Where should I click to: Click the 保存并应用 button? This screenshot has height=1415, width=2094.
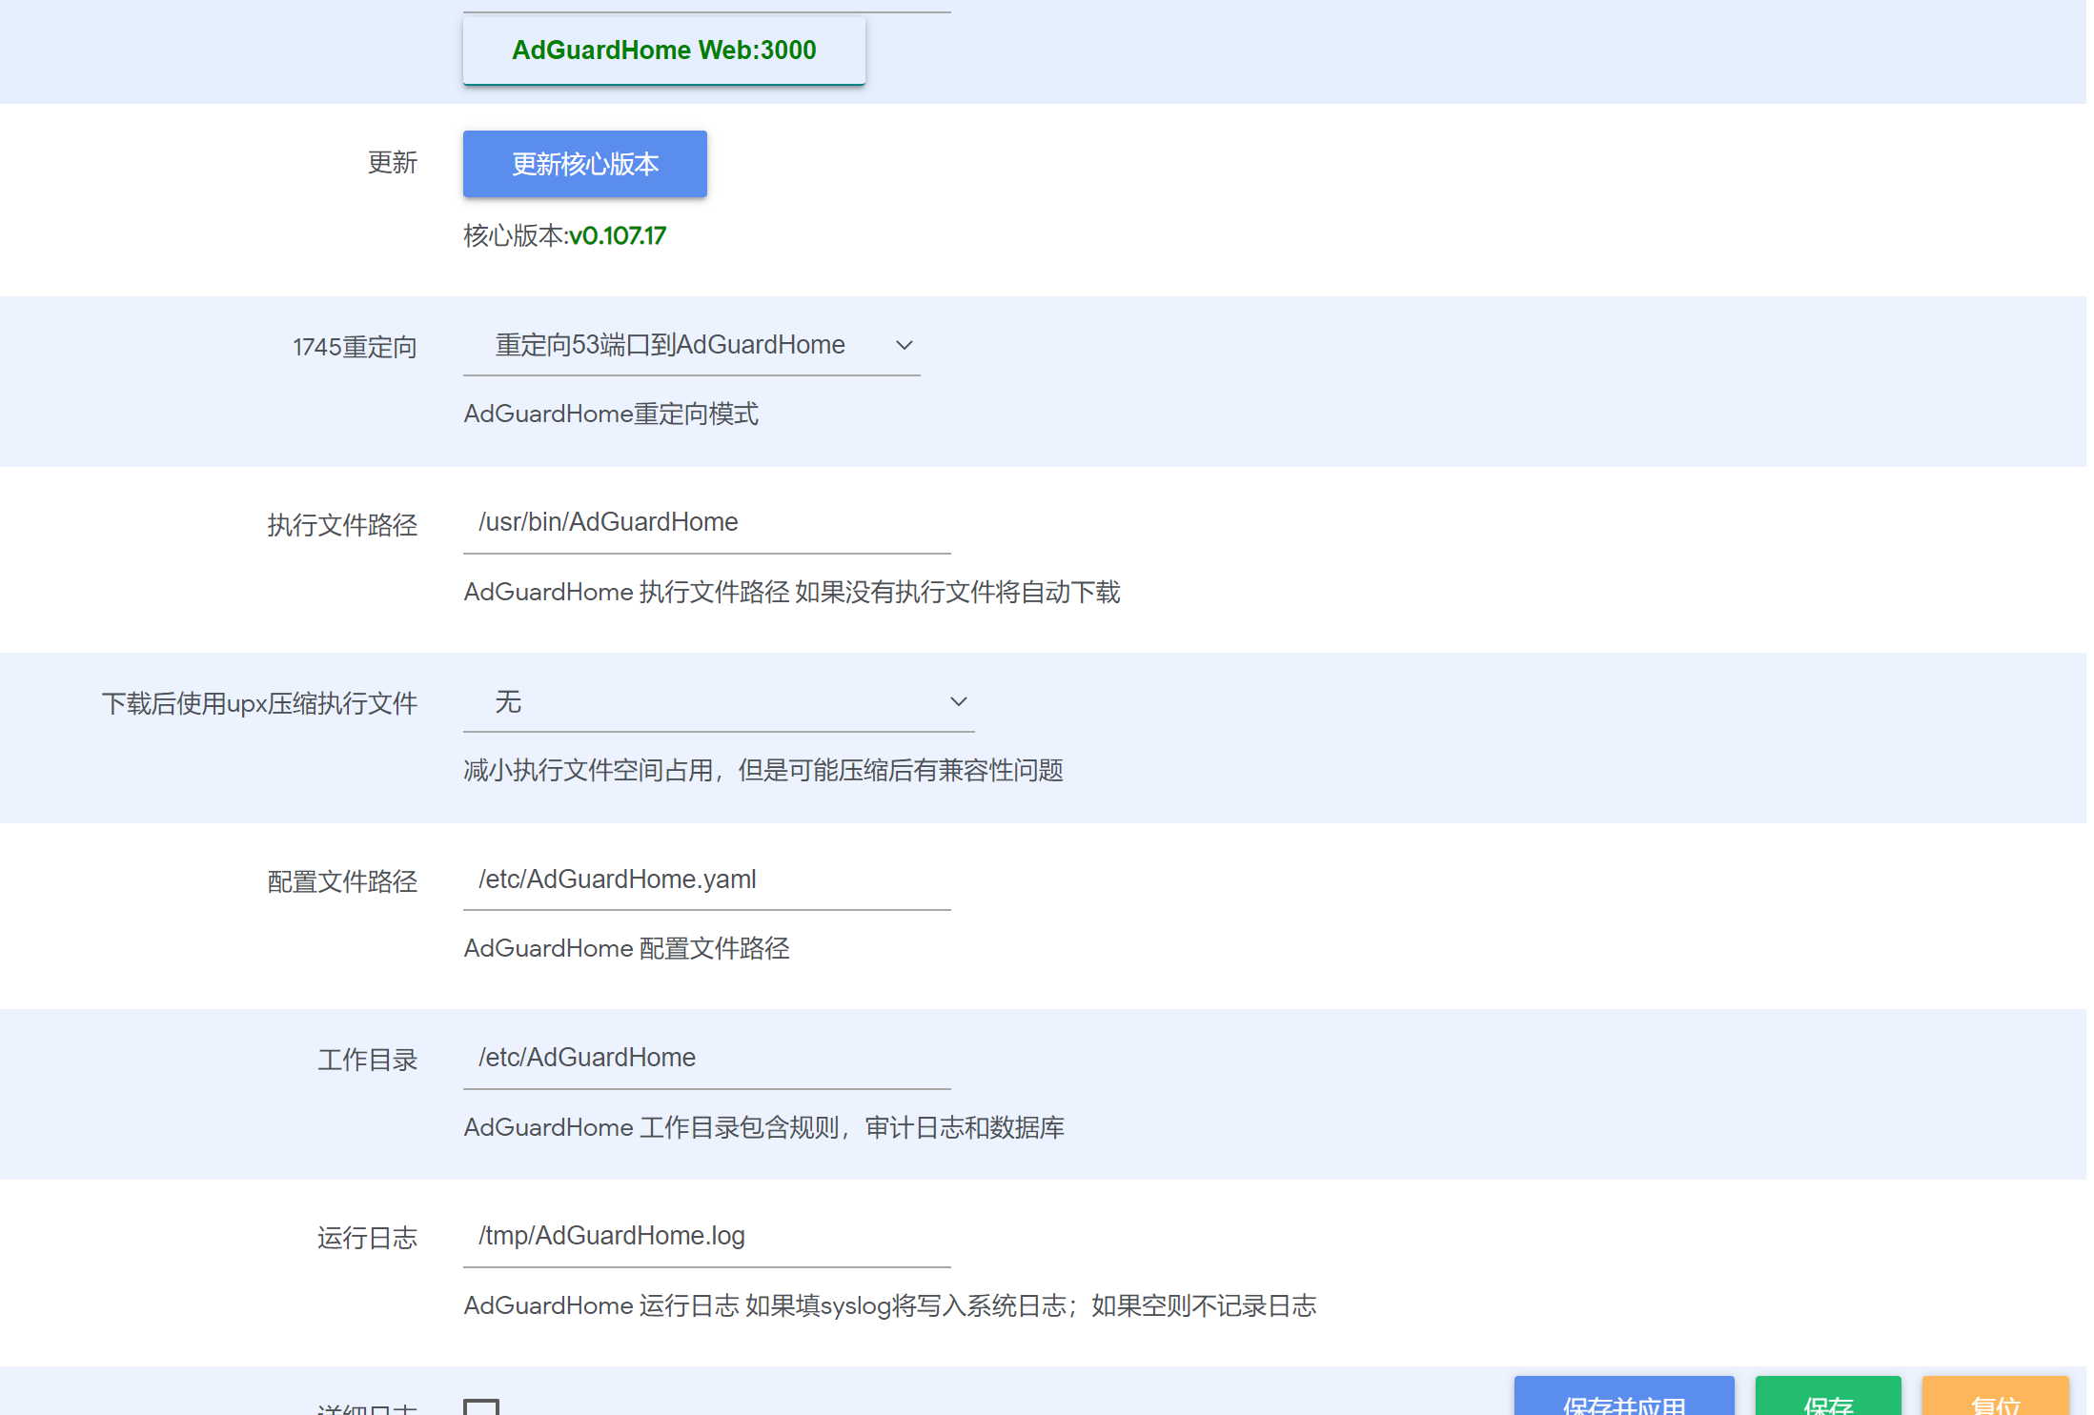pyautogui.click(x=1623, y=1396)
